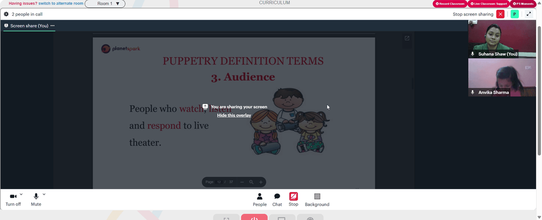
Task: Click "PUPPETRY DEFINITION TERMS" title
Action: (243, 61)
